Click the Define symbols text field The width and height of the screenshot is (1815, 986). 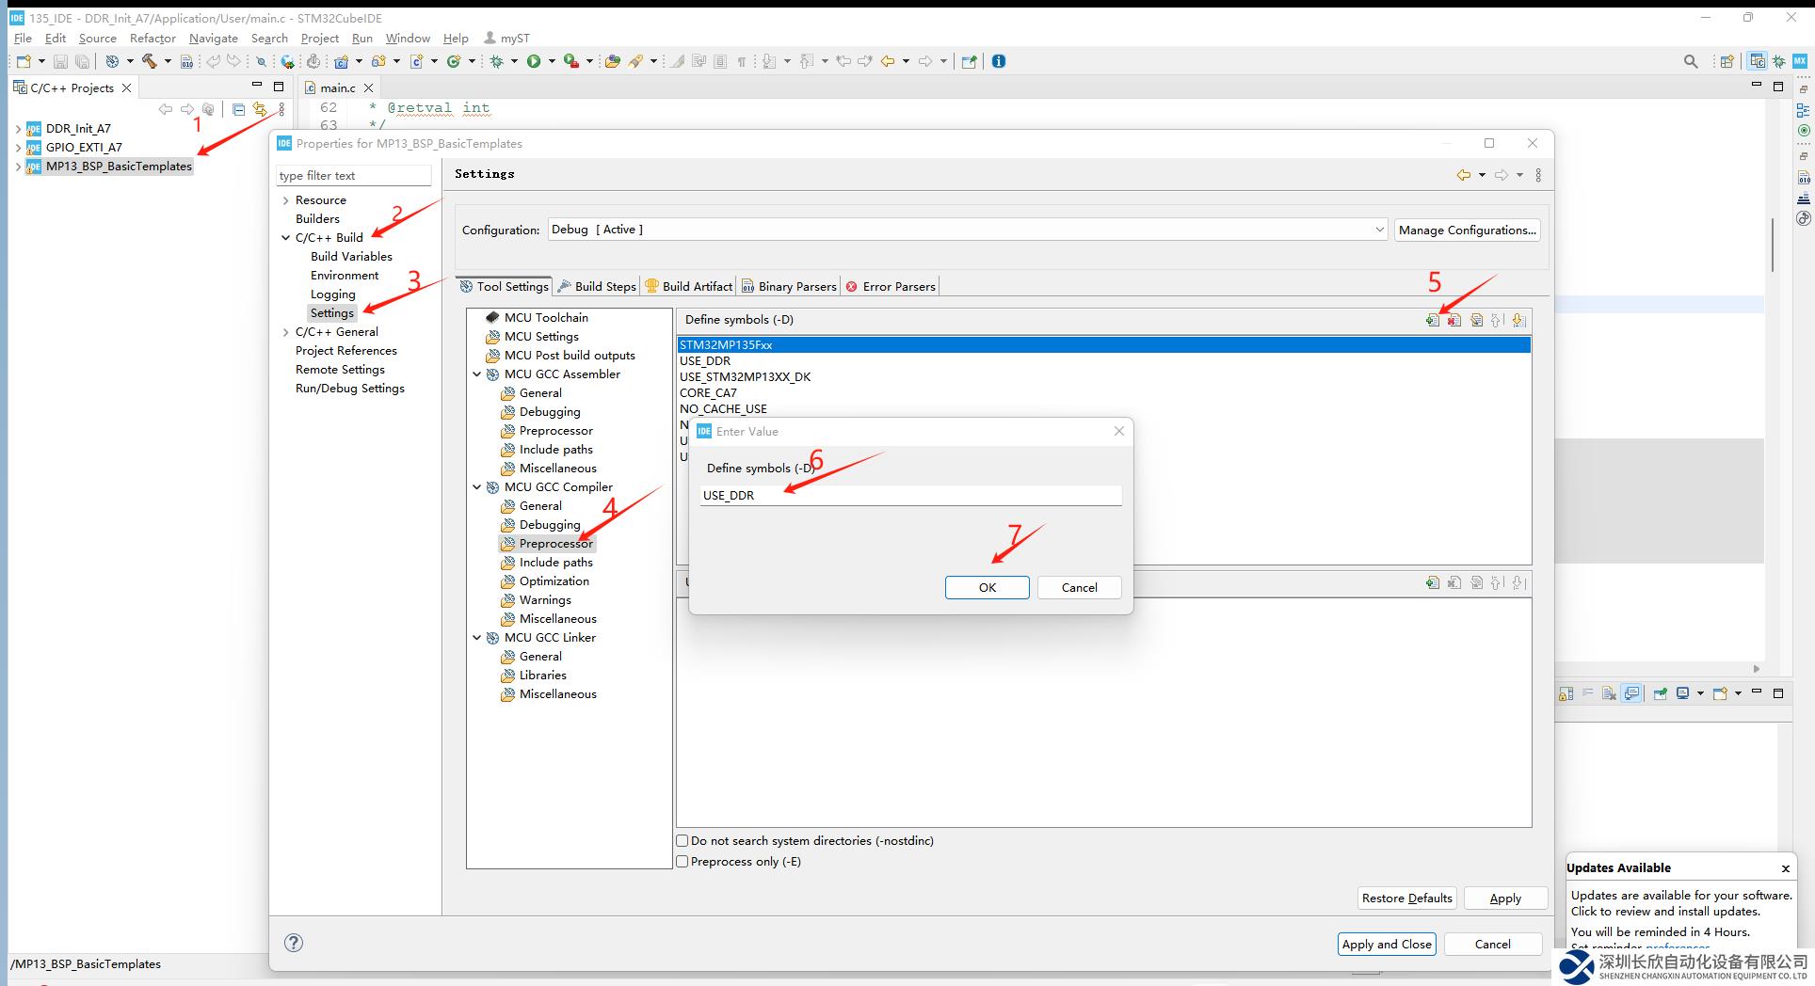(x=909, y=495)
